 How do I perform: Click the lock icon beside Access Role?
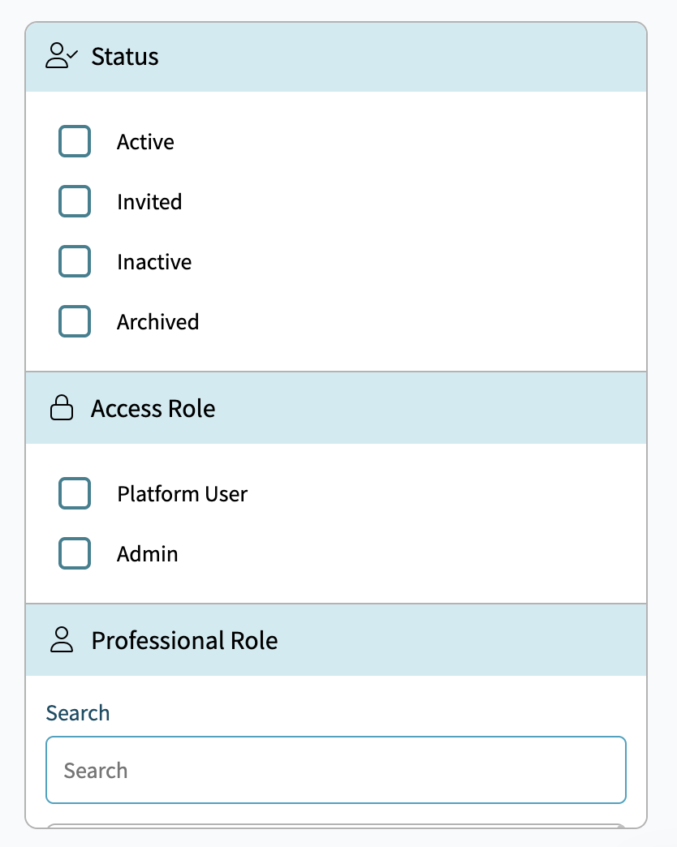point(62,408)
